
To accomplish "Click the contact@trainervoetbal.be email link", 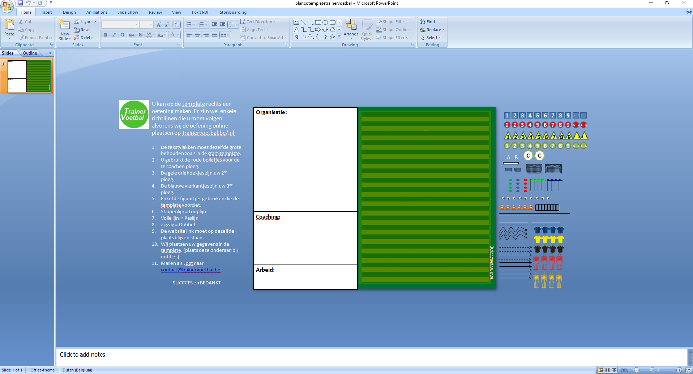I will [x=191, y=270].
